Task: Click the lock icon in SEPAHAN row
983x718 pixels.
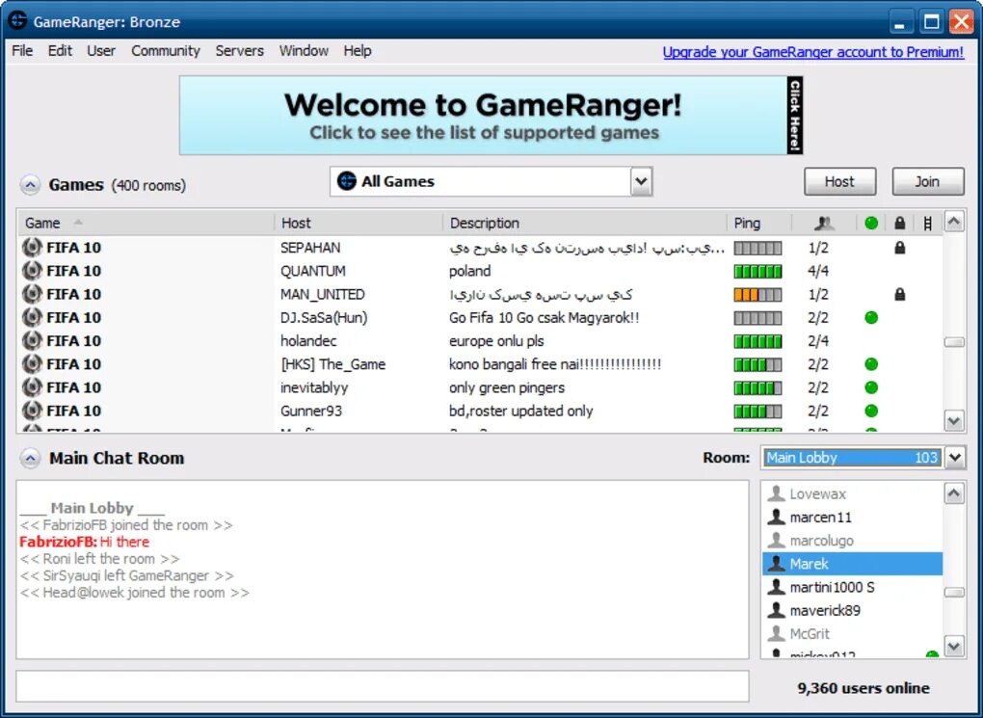Action: [899, 248]
